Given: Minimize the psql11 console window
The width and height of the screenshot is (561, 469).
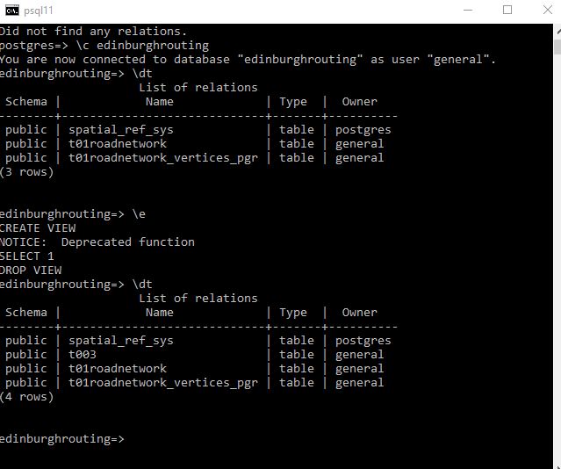Looking at the screenshot, I should [x=468, y=10].
